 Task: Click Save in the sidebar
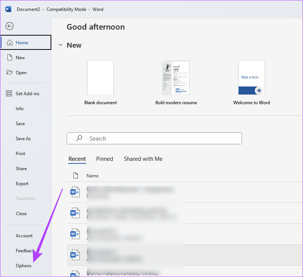click(x=26, y=124)
